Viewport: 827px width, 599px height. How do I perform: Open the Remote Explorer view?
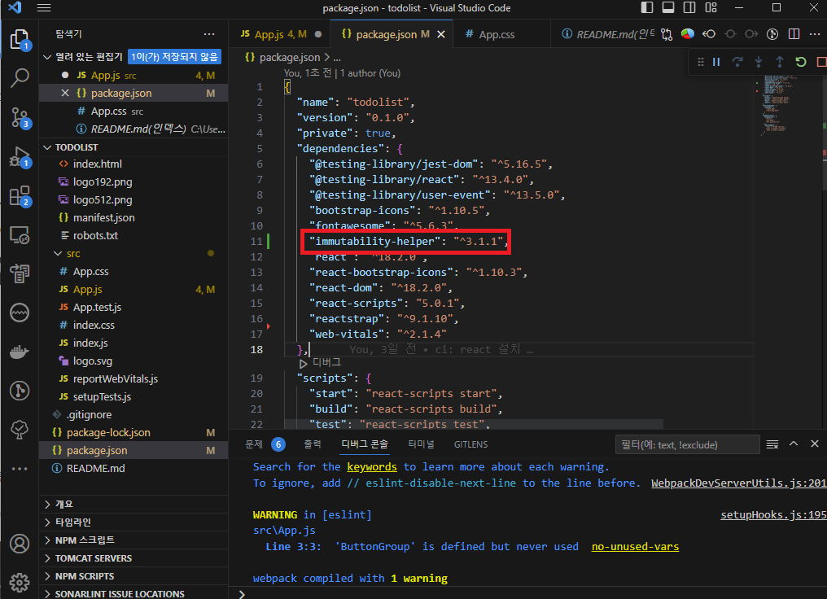[20, 234]
